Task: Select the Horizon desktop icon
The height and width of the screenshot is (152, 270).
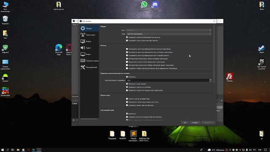Action: tap(5, 78)
